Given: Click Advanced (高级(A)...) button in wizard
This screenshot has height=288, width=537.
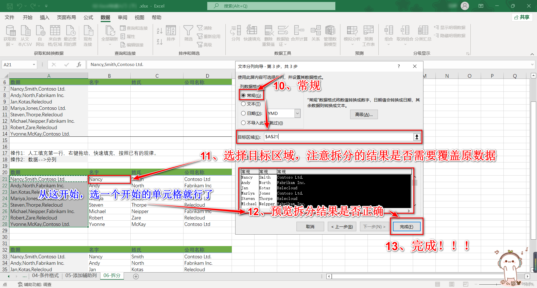Looking at the screenshot, I should pyautogui.click(x=364, y=114).
